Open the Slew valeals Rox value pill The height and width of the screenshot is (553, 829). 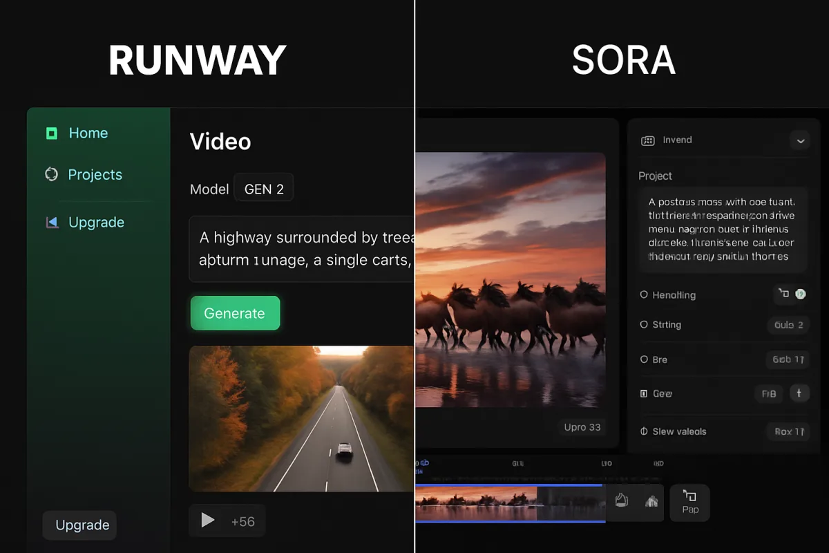tap(788, 431)
